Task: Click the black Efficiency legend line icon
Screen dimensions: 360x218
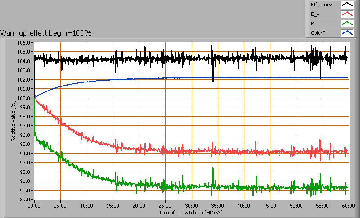Action: 347,5
